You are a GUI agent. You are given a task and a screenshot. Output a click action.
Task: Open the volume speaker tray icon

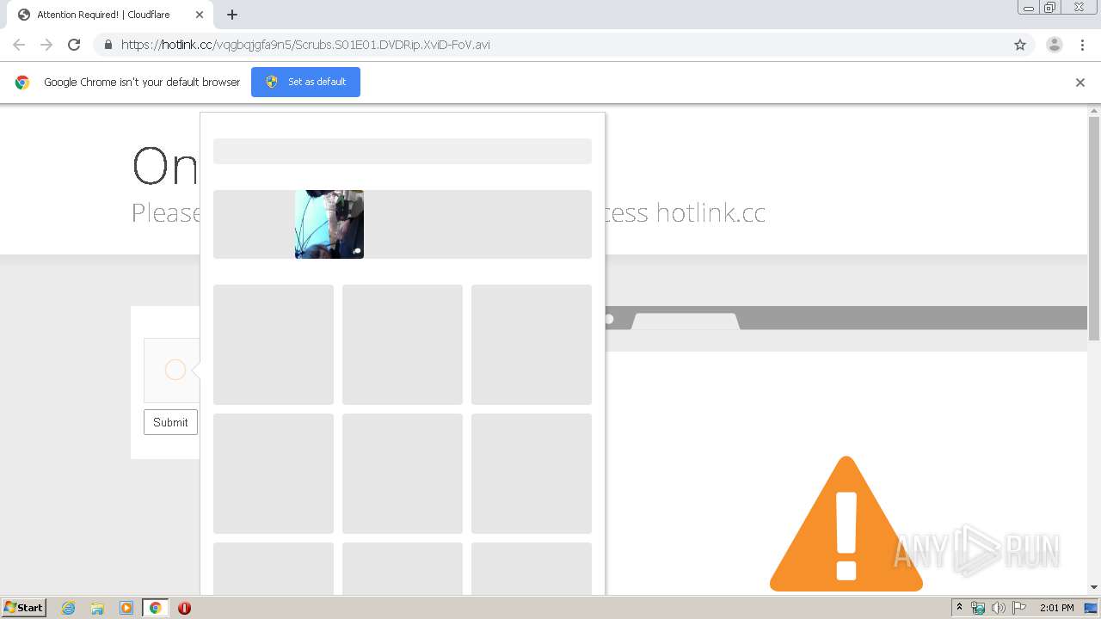[999, 608]
